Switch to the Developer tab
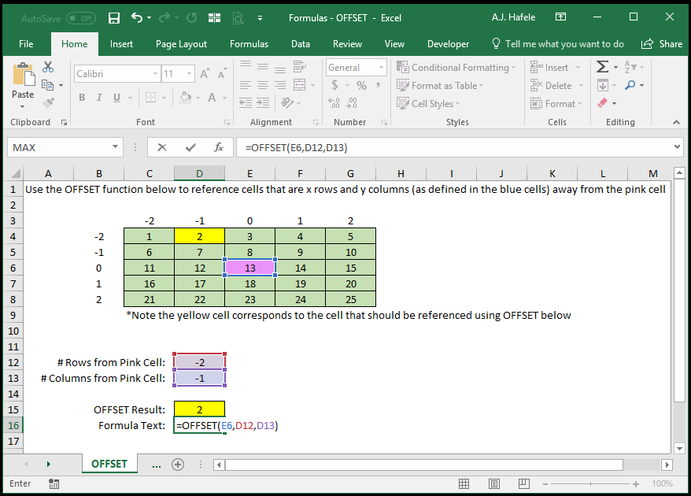The image size is (691, 496). tap(448, 43)
